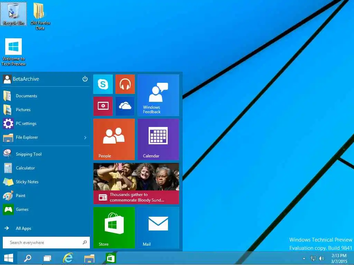Click the magnifier icon in search box
This screenshot has height=265, width=354.
(x=85, y=243)
